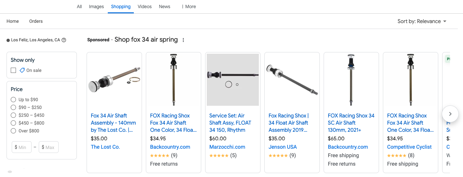Select the Up to $90 price filter
The image size is (463, 177).
point(13,100)
